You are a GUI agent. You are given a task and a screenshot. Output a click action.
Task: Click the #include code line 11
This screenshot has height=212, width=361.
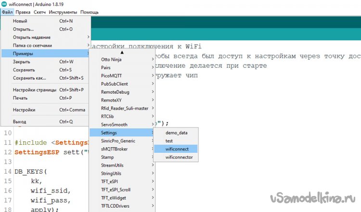coord(52,143)
